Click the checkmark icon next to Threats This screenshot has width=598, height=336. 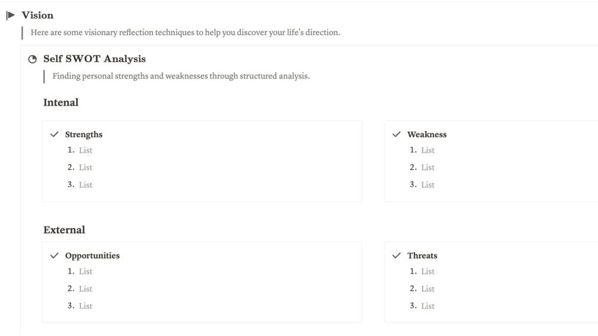pyautogui.click(x=397, y=256)
